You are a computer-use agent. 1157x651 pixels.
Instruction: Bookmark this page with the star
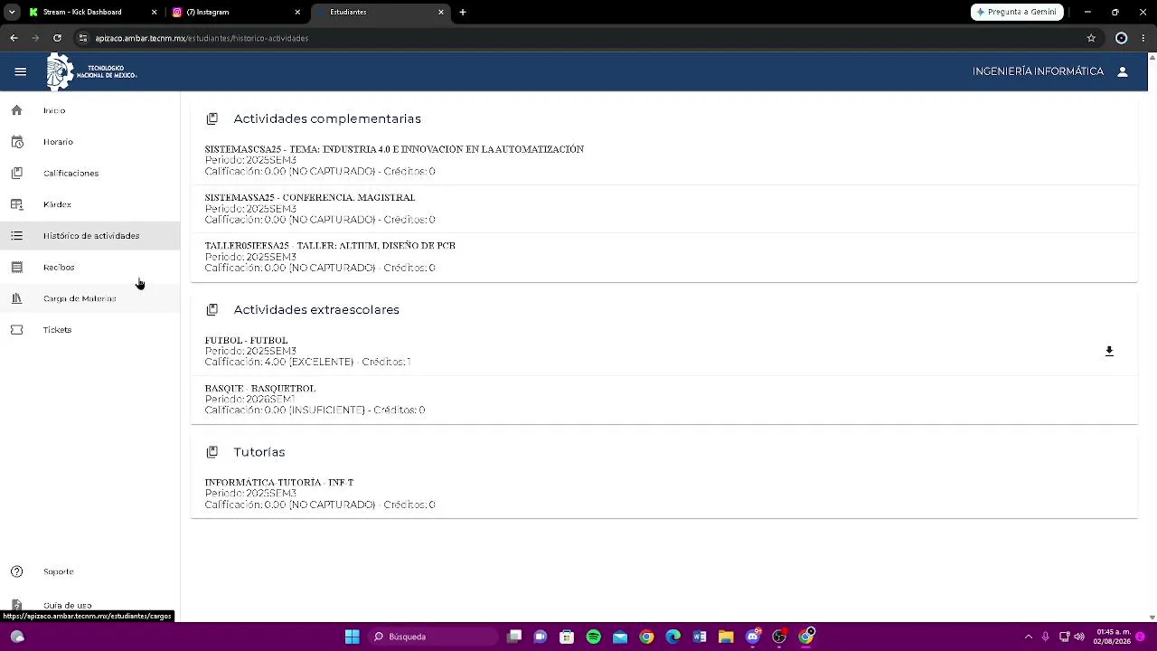tap(1091, 38)
